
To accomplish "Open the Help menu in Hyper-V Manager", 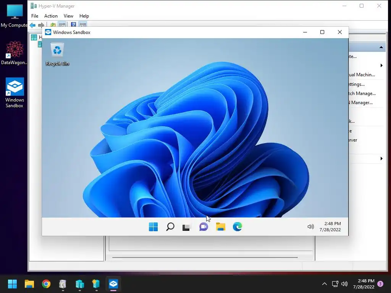I will click(84, 16).
